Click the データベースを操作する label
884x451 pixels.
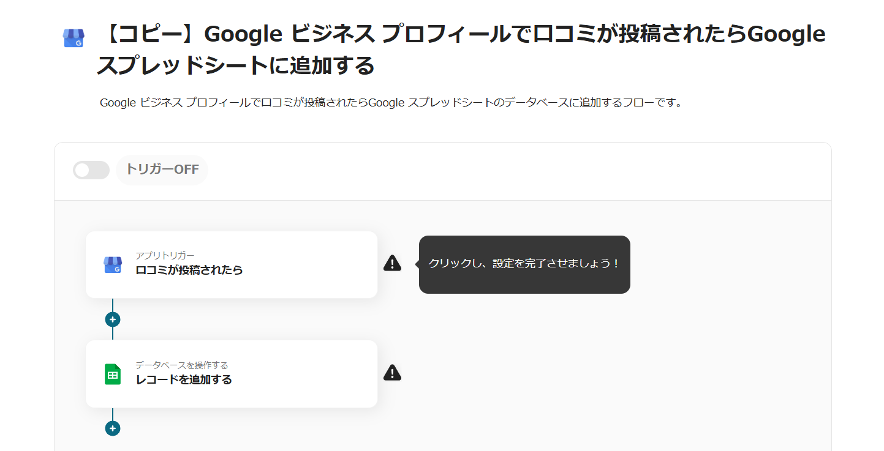click(x=181, y=365)
